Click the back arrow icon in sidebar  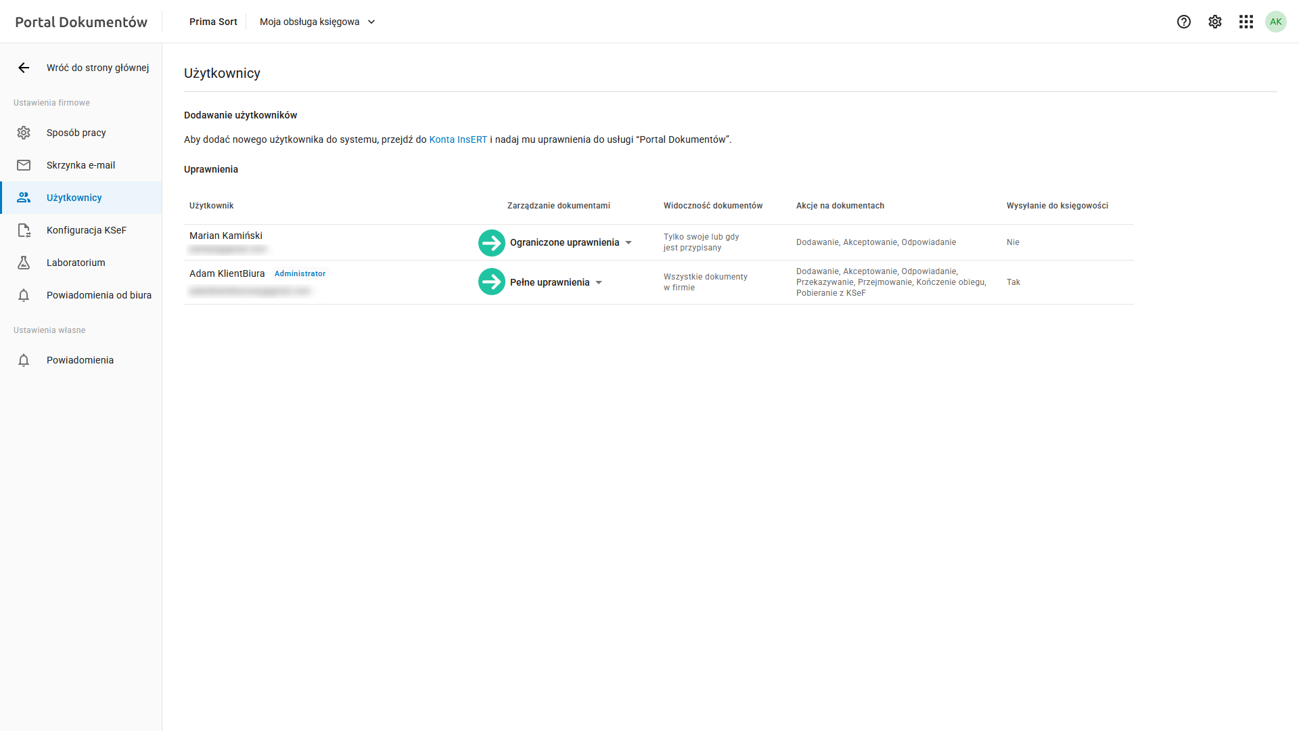[x=24, y=68]
